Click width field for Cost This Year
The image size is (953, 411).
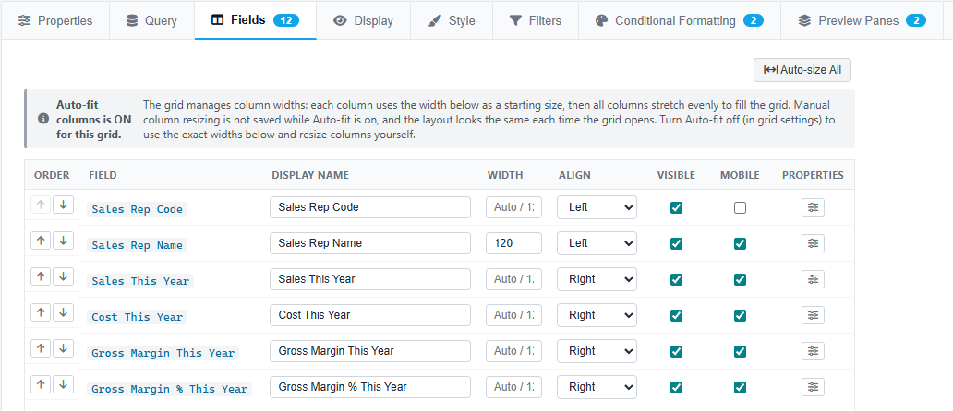pyautogui.click(x=513, y=315)
